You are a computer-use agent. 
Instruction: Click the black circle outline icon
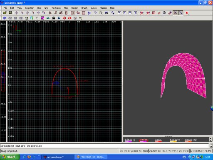[37, 18]
